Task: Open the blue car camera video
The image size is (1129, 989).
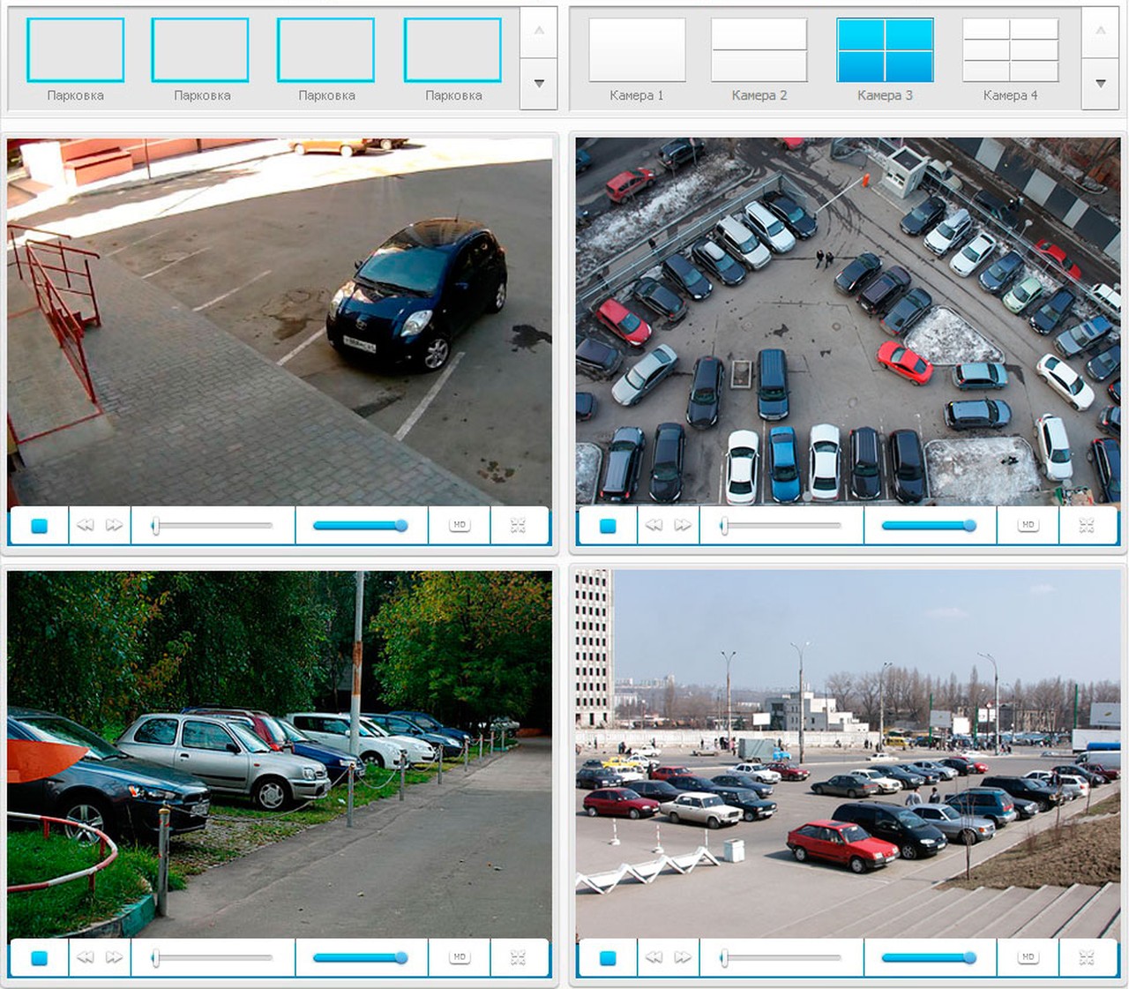Action: pyautogui.click(x=280, y=322)
